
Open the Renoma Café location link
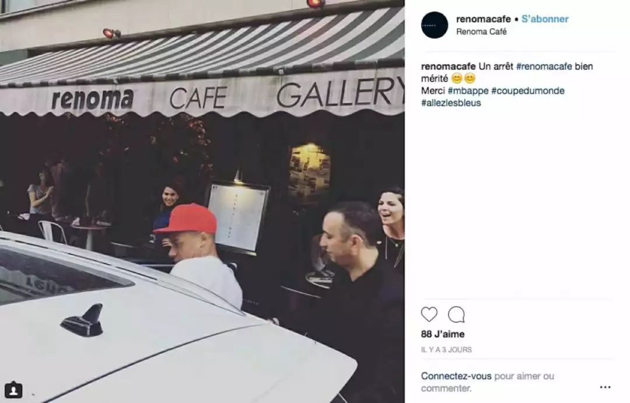481,31
